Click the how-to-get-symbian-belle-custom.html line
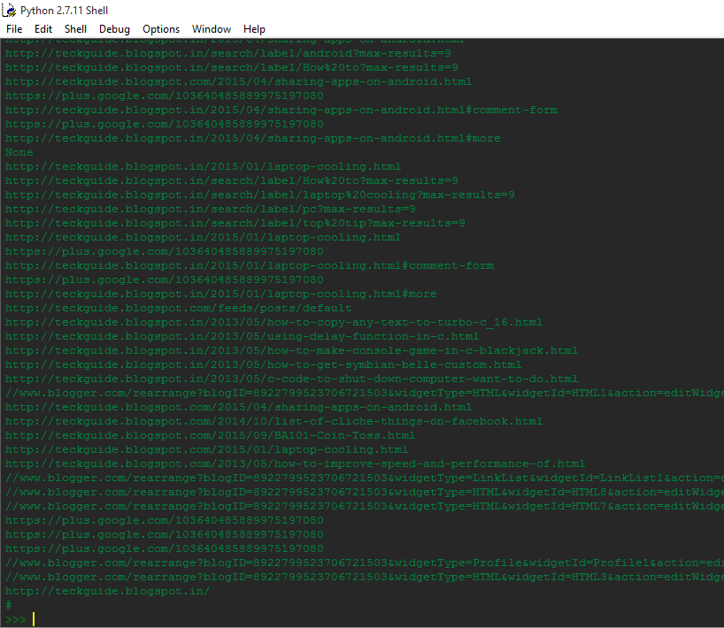 click(x=263, y=364)
